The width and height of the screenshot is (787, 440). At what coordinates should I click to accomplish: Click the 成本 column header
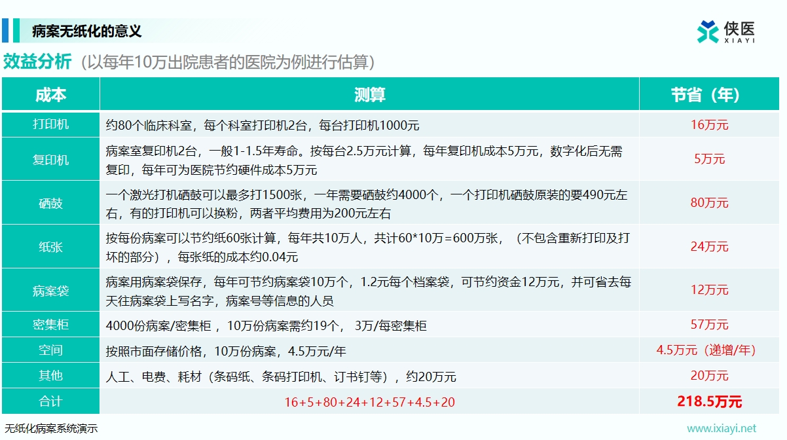click(50, 94)
